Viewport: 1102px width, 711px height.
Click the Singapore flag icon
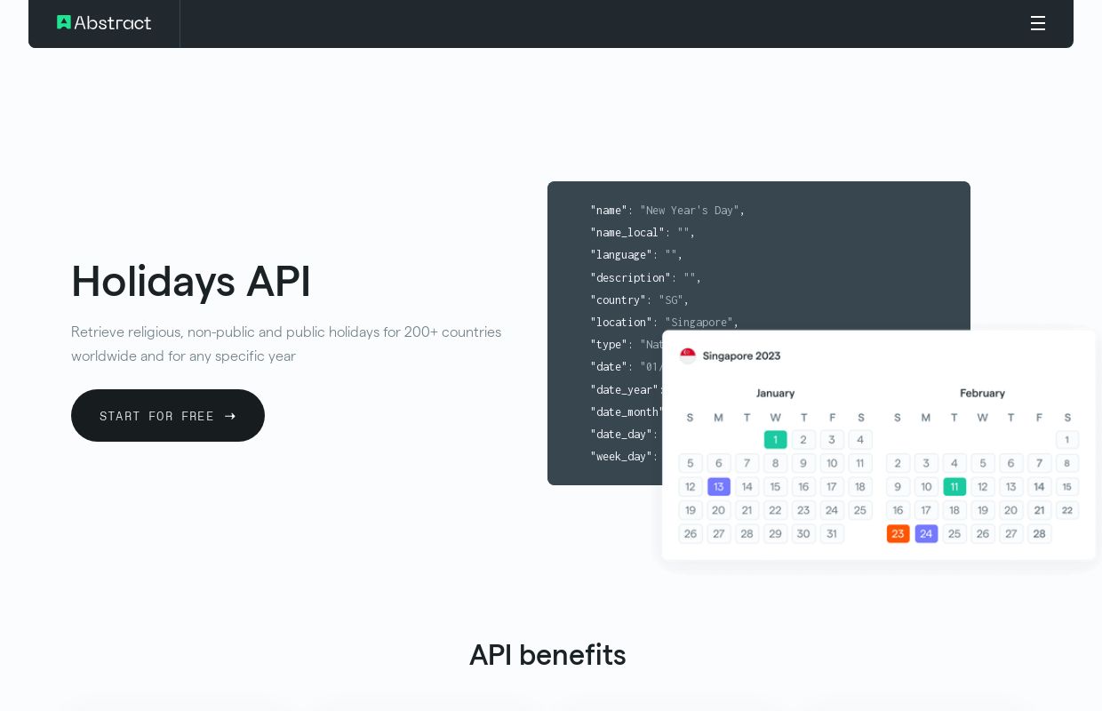[x=688, y=355]
